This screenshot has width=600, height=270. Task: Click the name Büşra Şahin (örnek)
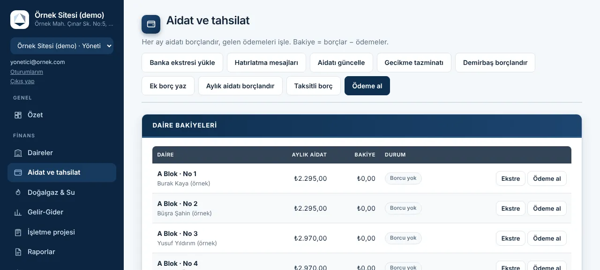(x=185, y=213)
